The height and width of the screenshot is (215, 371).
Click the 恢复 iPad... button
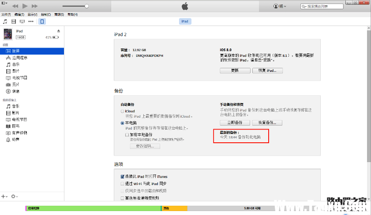pyautogui.click(x=267, y=70)
